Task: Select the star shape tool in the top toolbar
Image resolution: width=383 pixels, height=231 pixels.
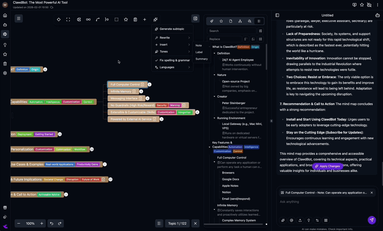Action: click(x=126, y=19)
